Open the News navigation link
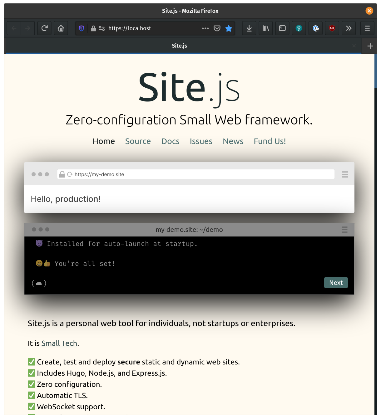381x419 pixels. (x=233, y=141)
